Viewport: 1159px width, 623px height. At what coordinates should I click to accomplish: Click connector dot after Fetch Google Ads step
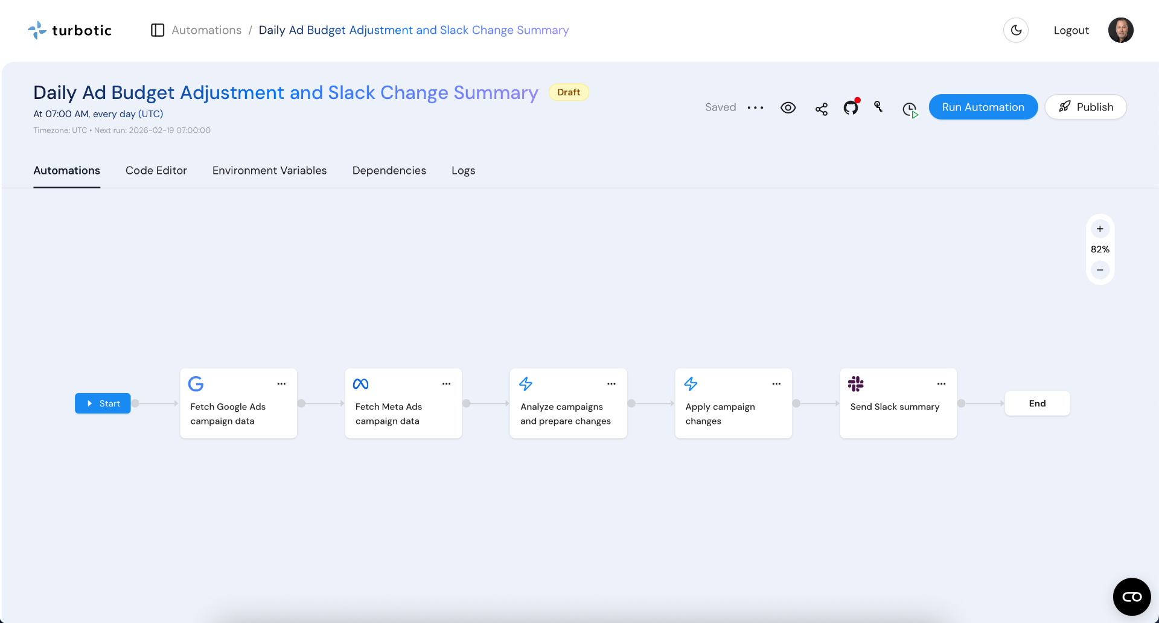click(x=301, y=403)
